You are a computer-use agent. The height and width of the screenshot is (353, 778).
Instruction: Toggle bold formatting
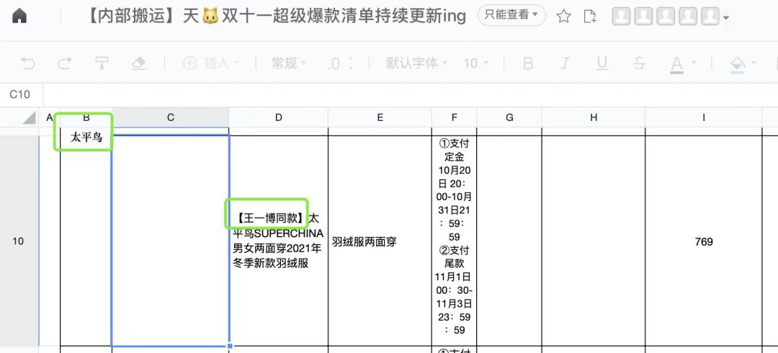point(529,63)
